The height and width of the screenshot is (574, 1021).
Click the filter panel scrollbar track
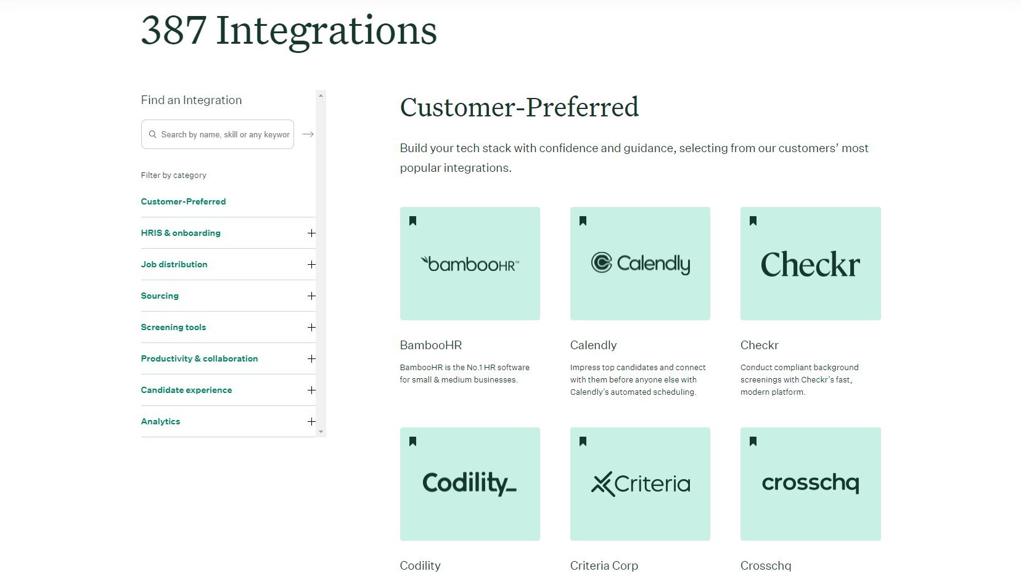click(321, 264)
